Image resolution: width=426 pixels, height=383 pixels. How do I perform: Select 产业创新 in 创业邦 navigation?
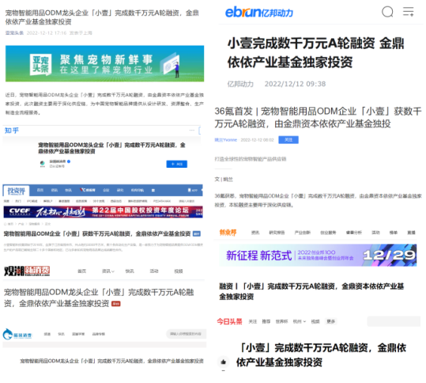pyautogui.click(x=303, y=233)
